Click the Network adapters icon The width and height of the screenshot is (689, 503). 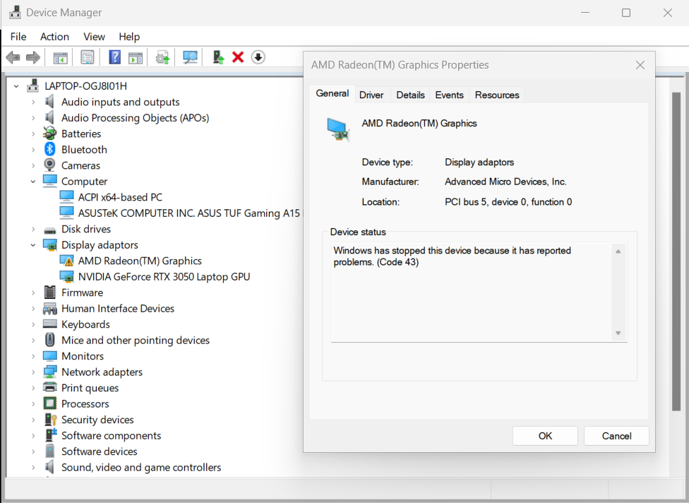coord(49,372)
